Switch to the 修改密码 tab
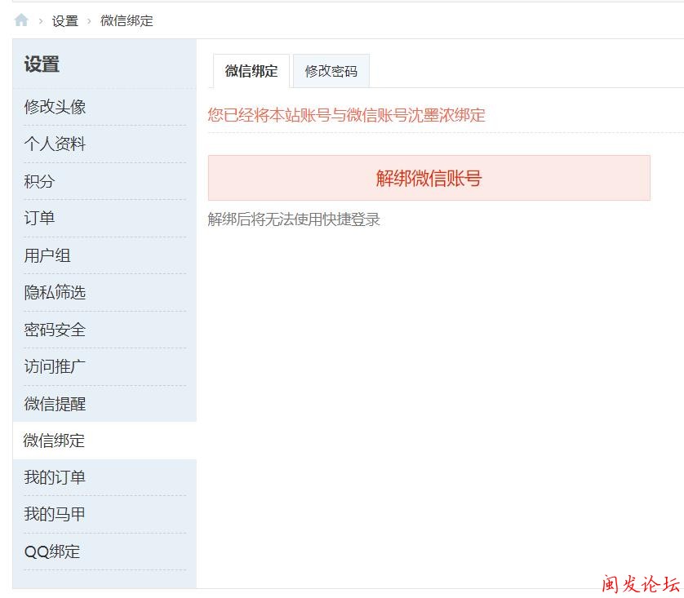684x598 pixels. [331, 71]
